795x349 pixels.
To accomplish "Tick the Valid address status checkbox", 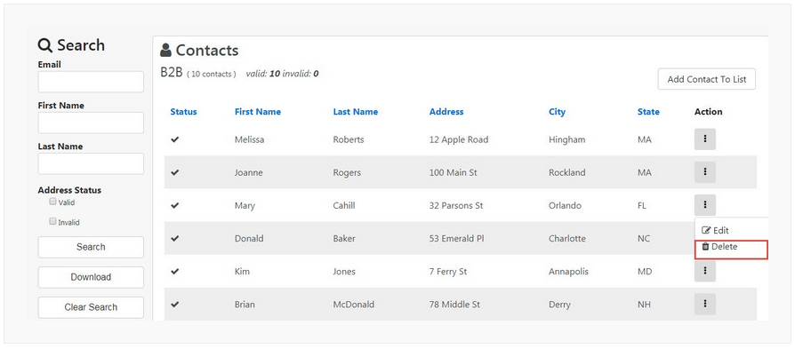I will (x=52, y=201).
